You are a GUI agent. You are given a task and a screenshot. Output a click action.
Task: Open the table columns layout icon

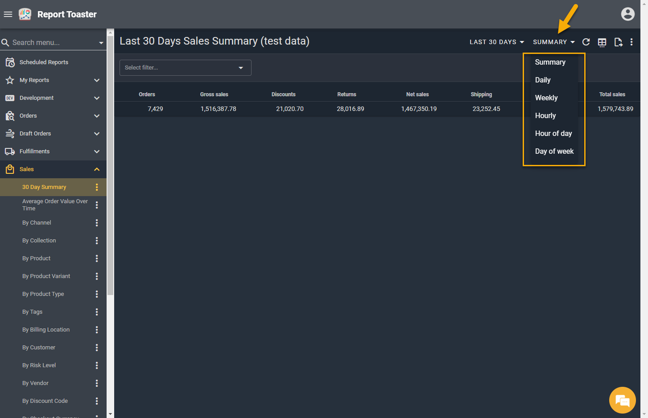(x=602, y=42)
